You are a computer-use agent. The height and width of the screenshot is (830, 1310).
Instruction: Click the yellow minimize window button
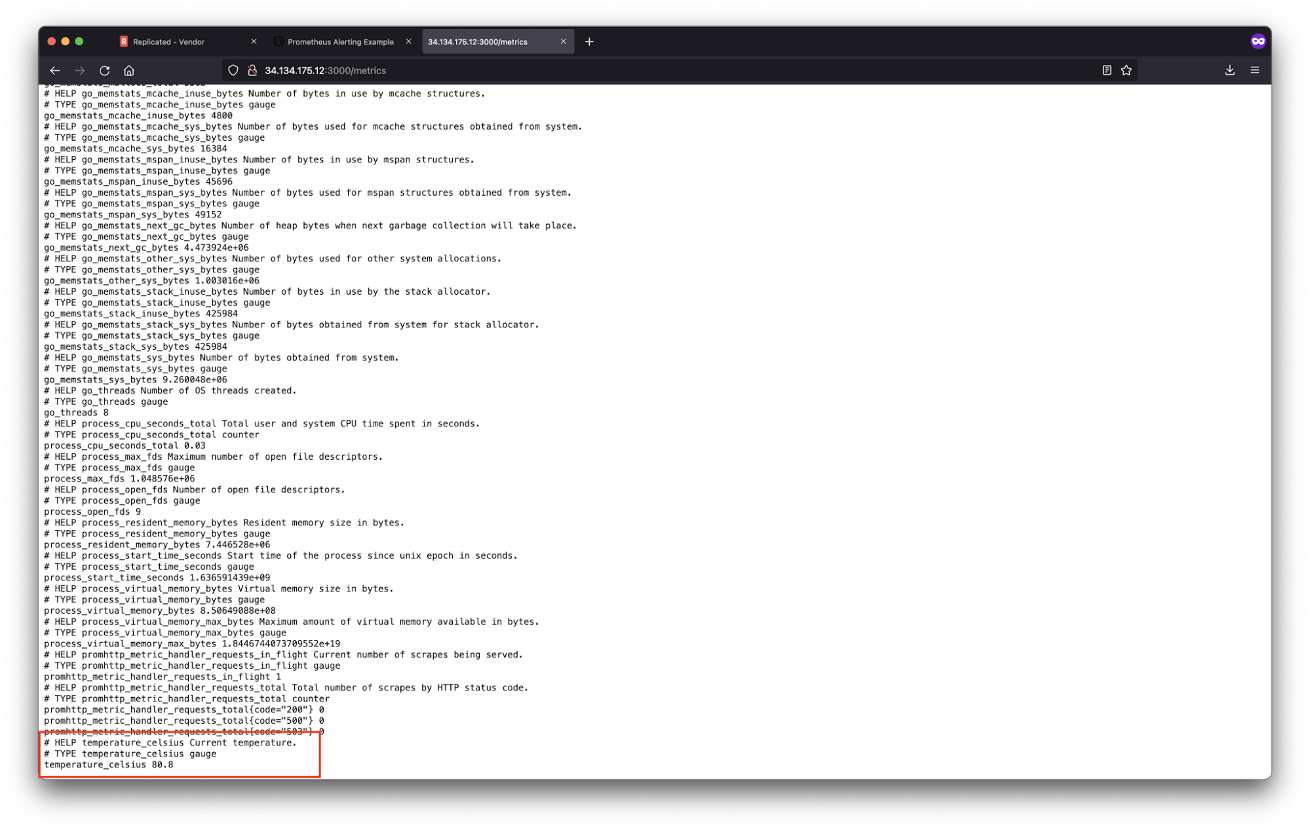66,41
